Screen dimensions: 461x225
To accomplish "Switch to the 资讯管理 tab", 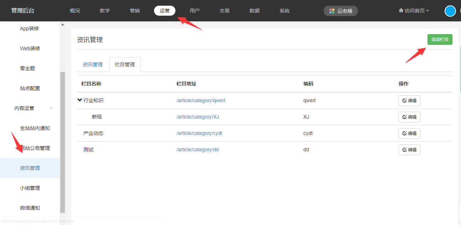I will (x=93, y=64).
